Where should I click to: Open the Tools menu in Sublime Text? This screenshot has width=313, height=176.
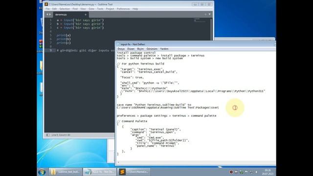click(100, 9)
